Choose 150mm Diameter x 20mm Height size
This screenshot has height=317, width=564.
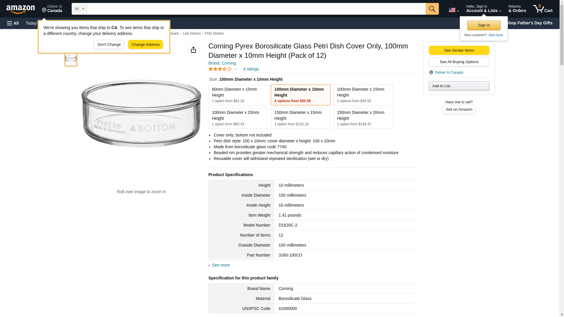coord(363,118)
